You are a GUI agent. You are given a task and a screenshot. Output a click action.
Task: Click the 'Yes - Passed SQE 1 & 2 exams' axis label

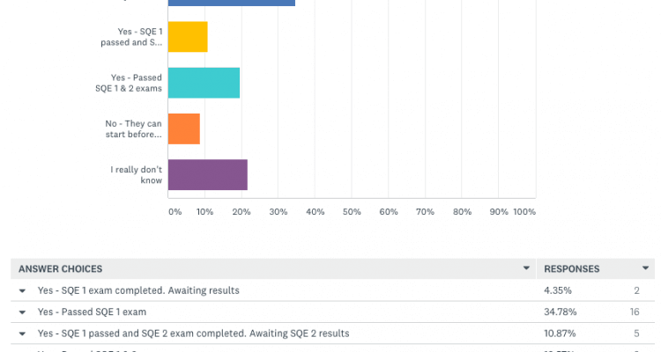(129, 83)
